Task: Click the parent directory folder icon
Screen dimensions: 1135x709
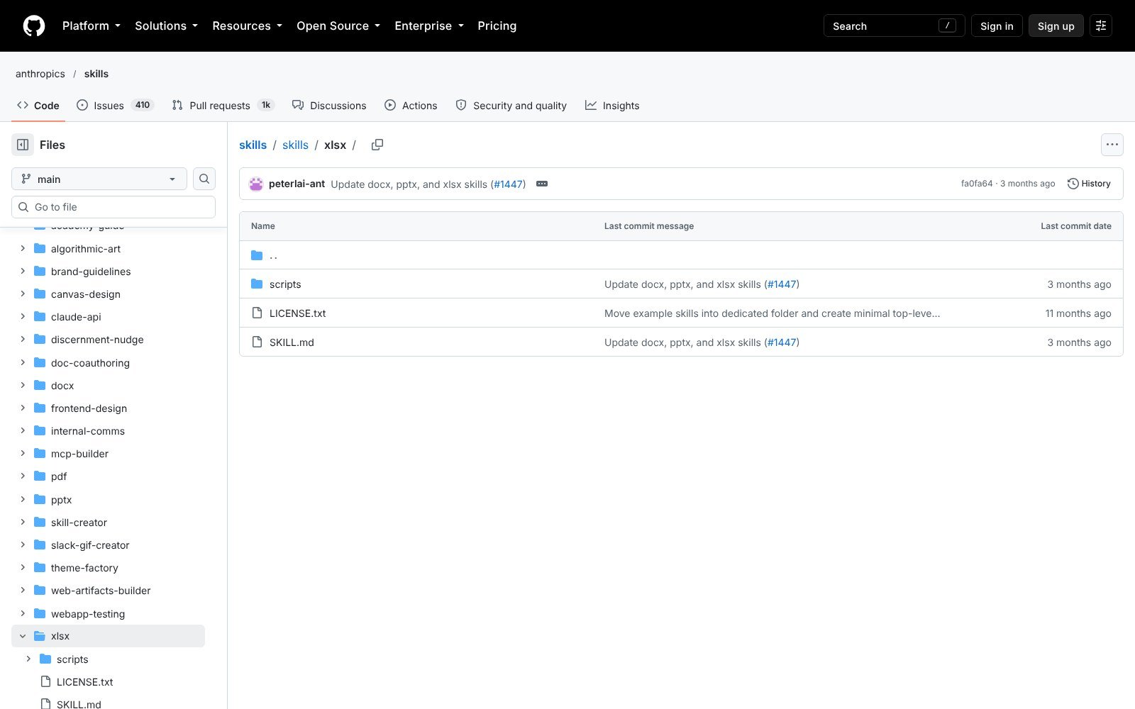Action: [257, 255]
